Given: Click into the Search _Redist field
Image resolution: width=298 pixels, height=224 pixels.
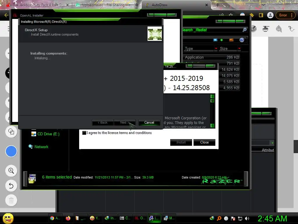Looking at the screenshot, I should coord(212,30).
